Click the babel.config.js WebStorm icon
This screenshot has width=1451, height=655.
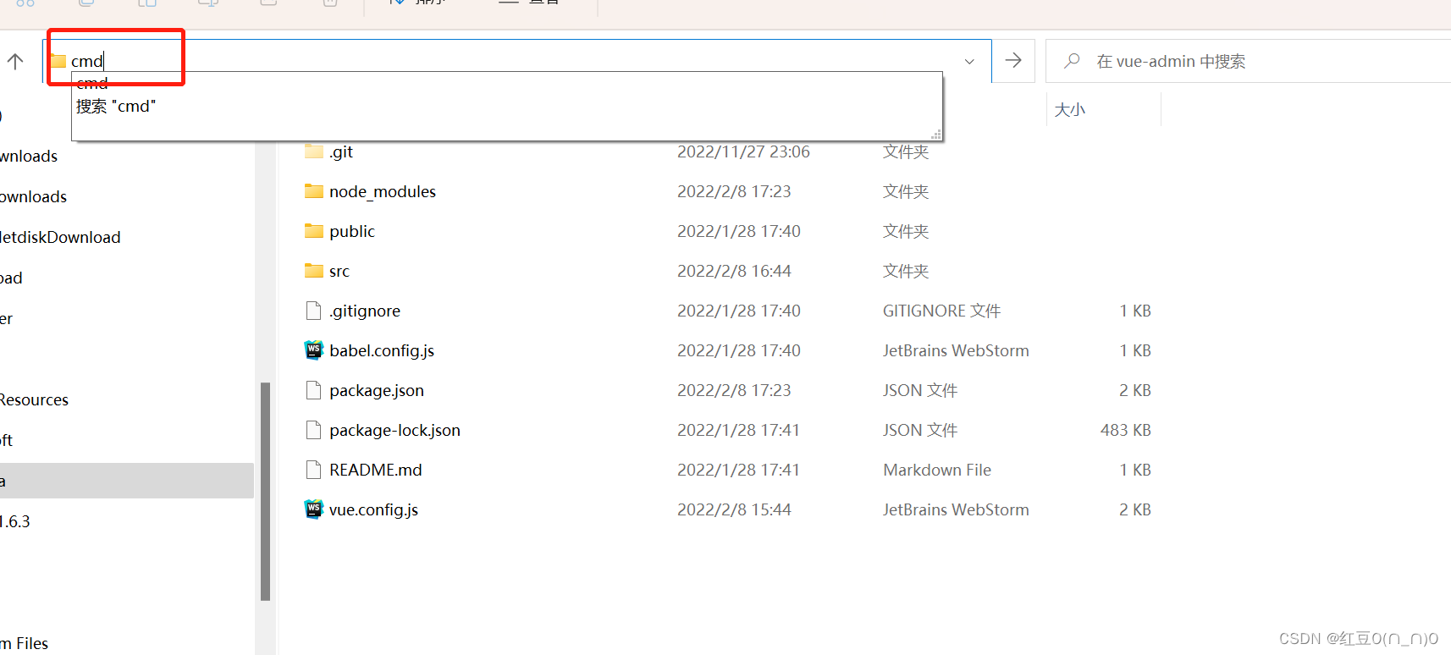(x=314, y=350)
